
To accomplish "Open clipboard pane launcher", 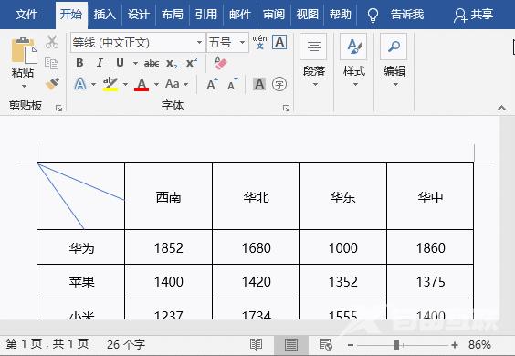I will [58, 108].
